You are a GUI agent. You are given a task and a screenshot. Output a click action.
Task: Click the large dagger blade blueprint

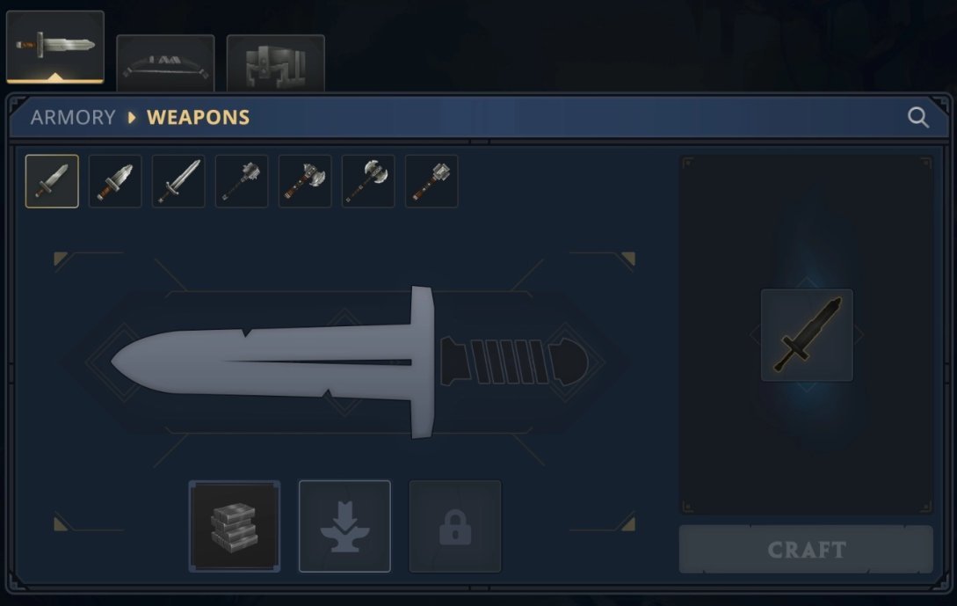coord(272,361)
